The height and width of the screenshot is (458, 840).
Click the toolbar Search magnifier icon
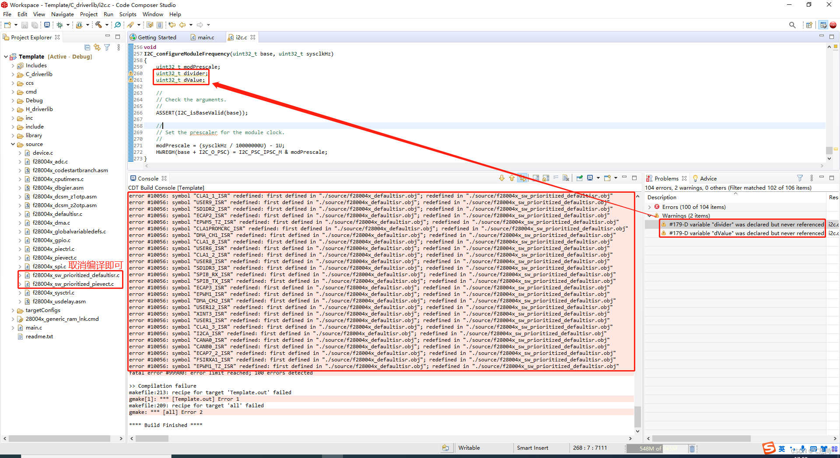point(792,25)
